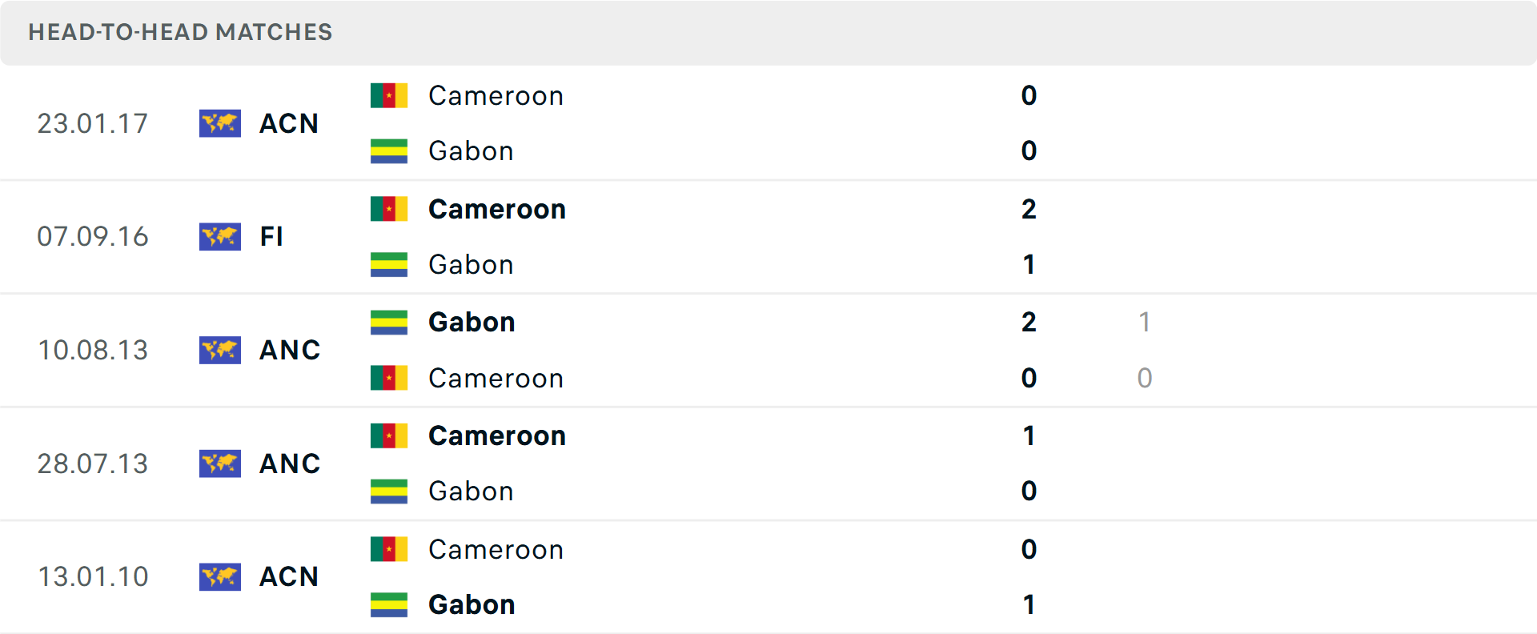Open Cameroon team in 07.09.16 match
Screen dimensions: 1537x634
pos(496,209)
